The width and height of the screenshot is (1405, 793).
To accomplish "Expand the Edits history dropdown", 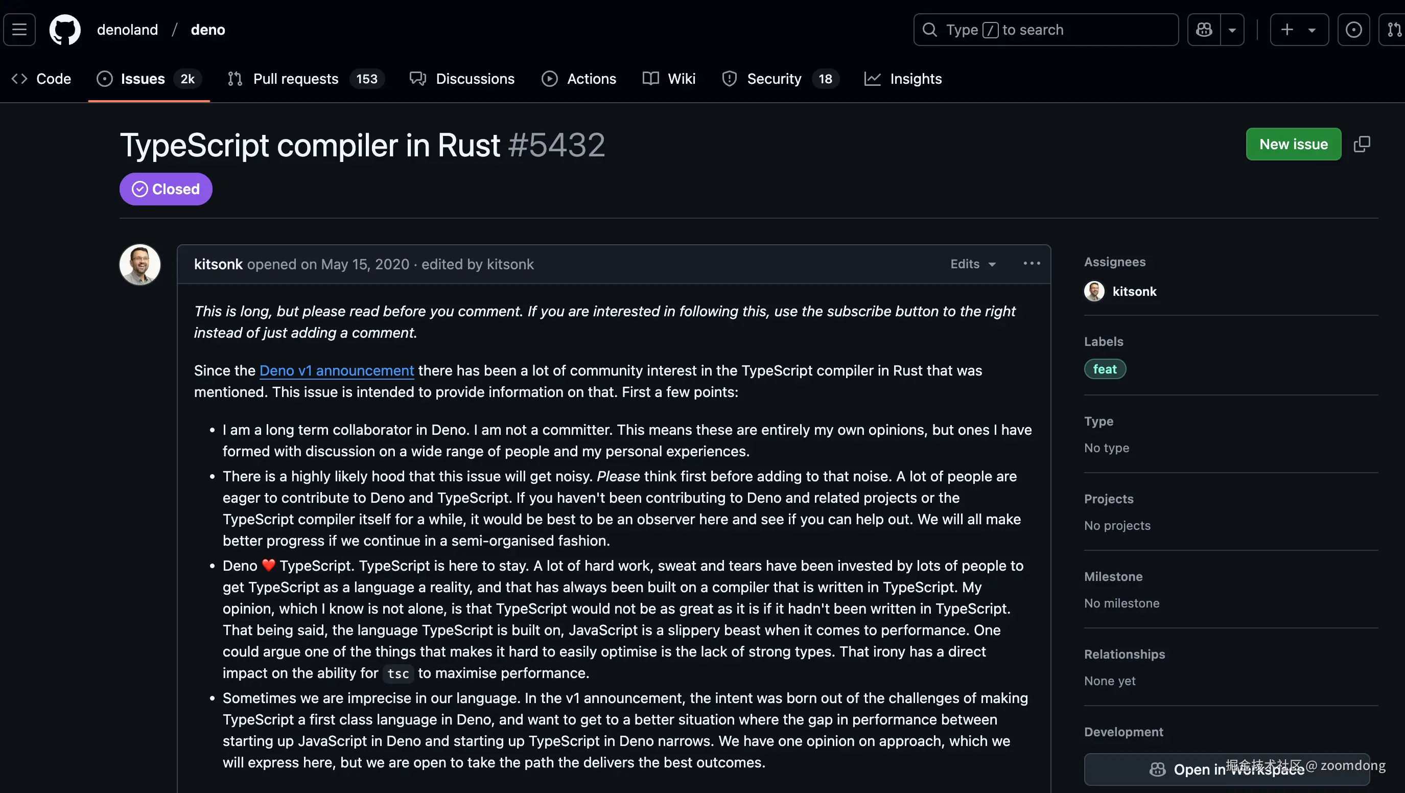I will (x=972, y=264).
